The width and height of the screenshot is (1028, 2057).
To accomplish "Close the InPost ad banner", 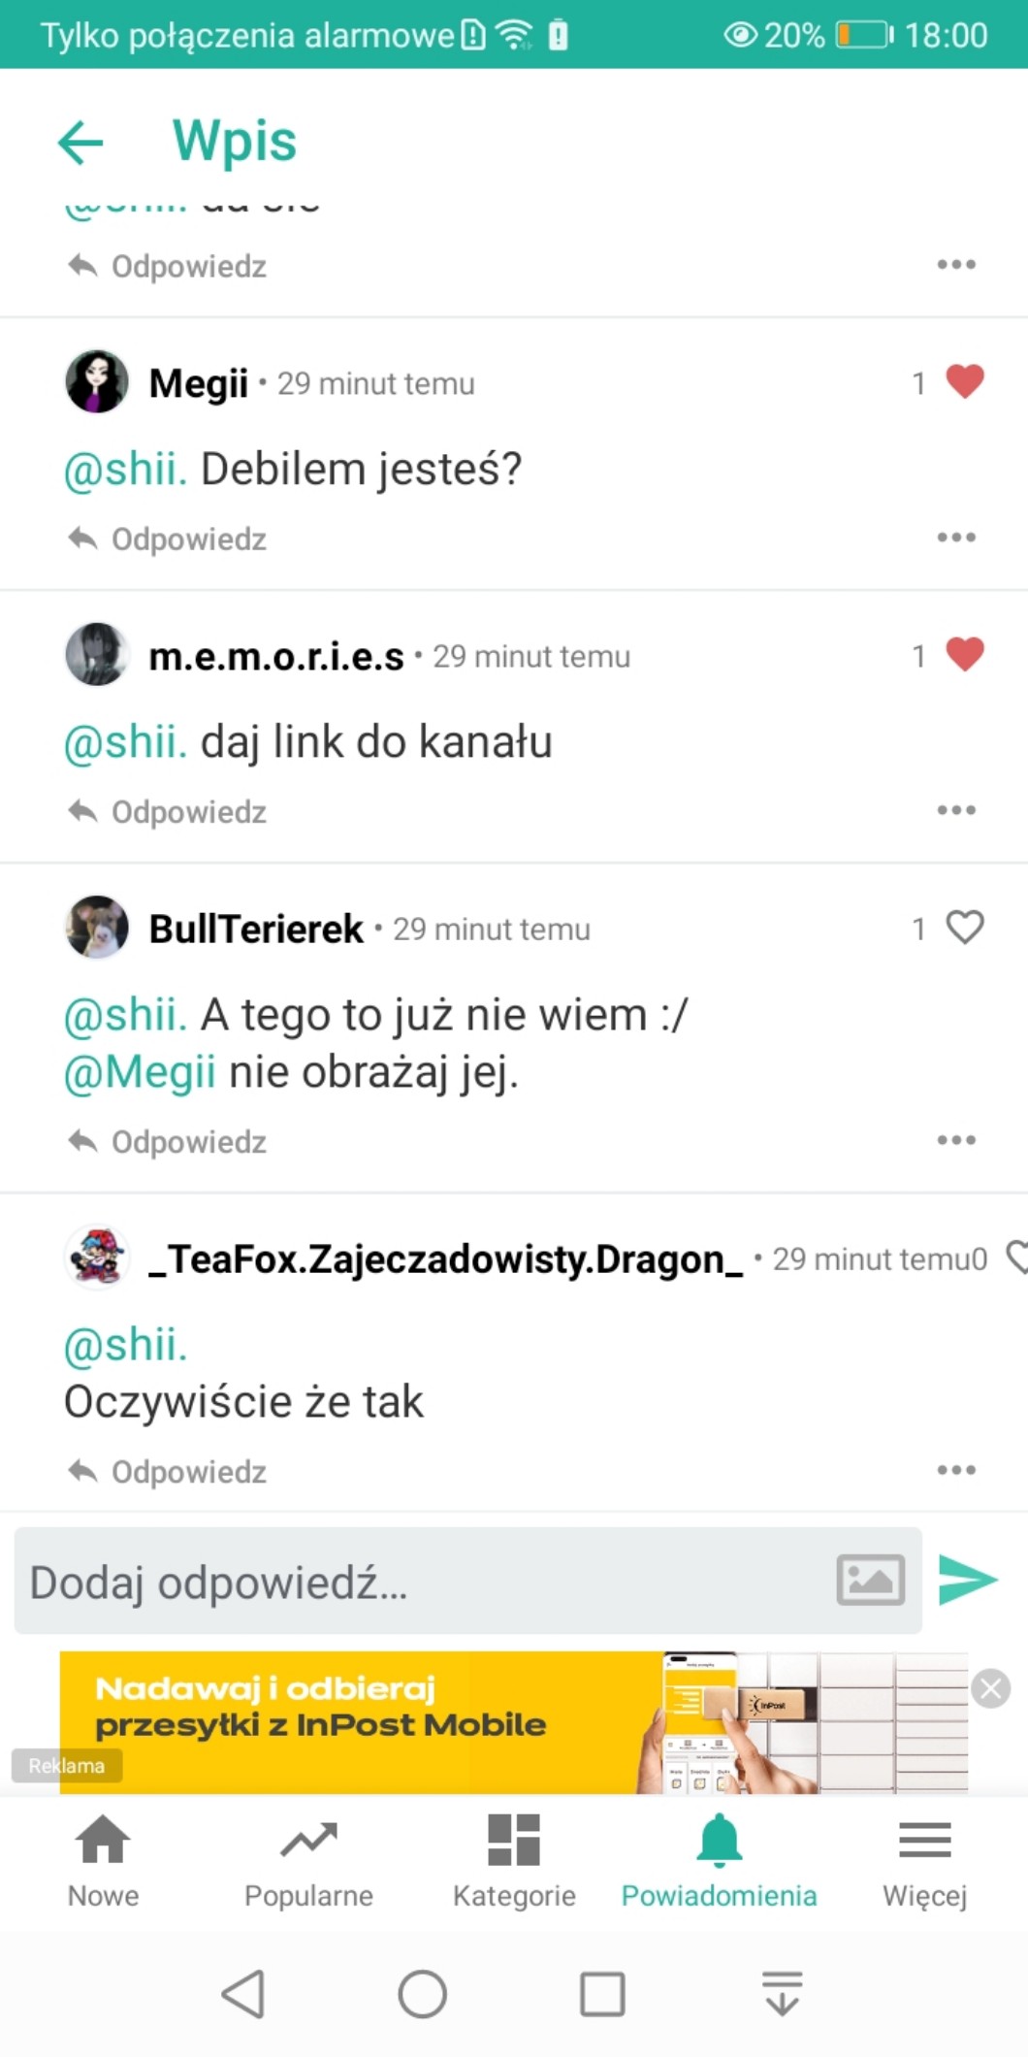I will pos(991,1688).
